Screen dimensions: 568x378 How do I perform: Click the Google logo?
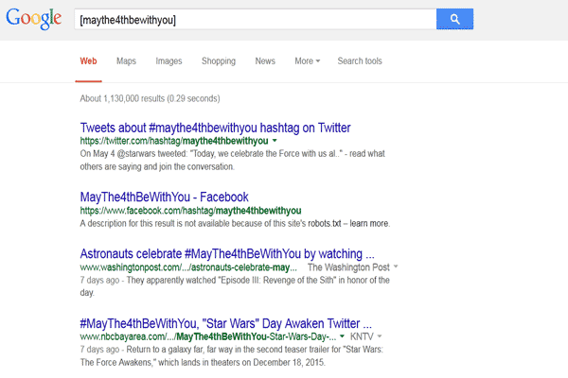(33, 19)
